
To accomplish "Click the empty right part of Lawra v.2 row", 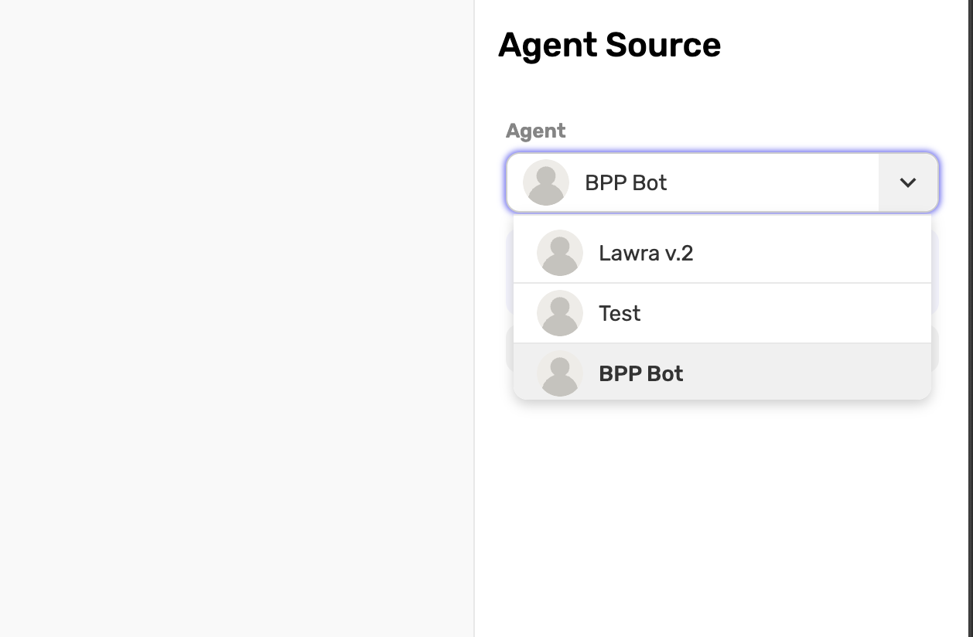I will coord(812,253).
